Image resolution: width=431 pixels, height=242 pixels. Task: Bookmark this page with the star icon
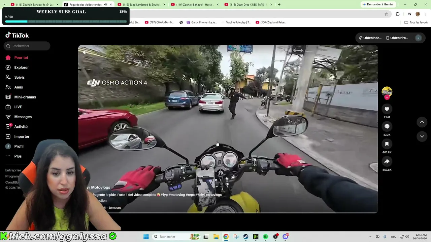pyautogui.click(x=386, y=14)
